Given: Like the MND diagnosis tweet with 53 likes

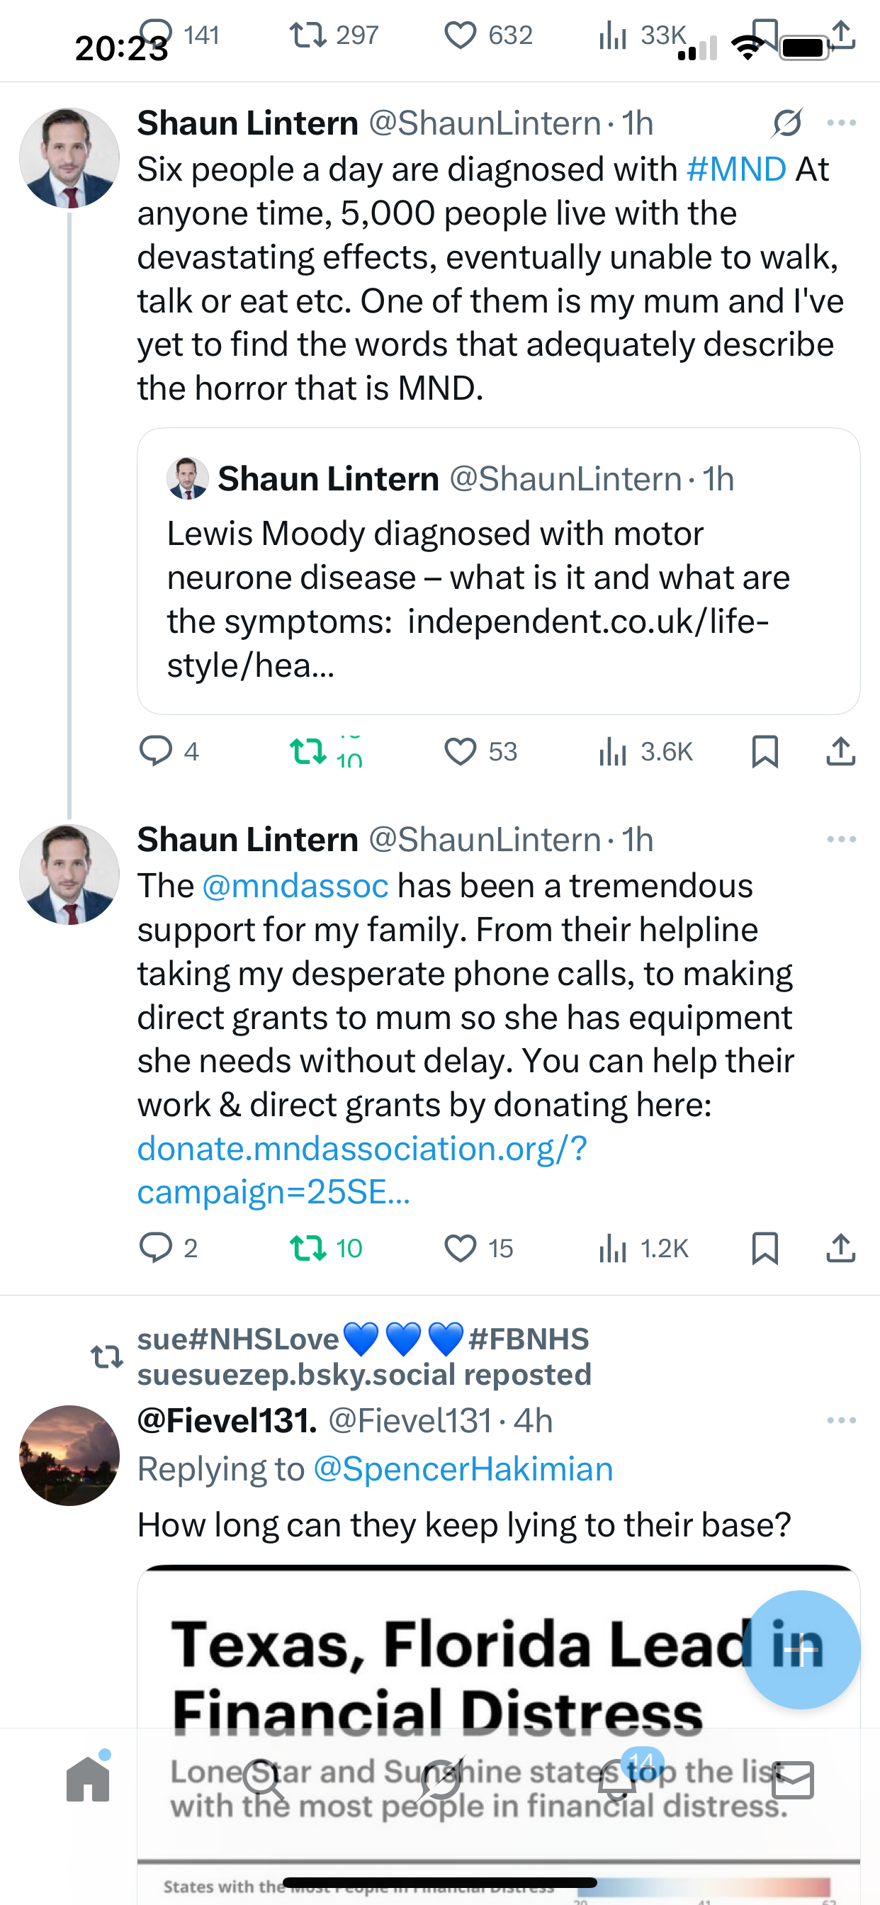Looking at the screenshot, I should pyautogui.click(x=460, y=751).
